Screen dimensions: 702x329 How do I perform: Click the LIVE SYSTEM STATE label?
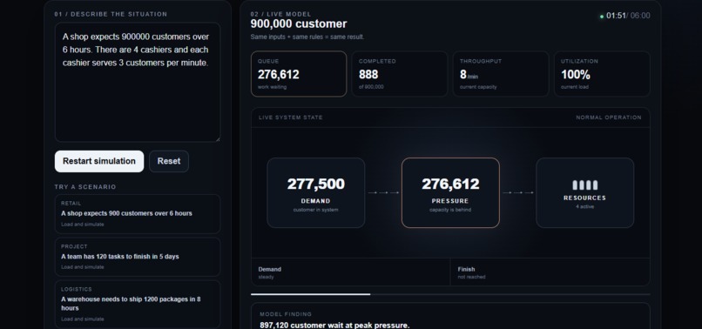[x=291, y=117]
